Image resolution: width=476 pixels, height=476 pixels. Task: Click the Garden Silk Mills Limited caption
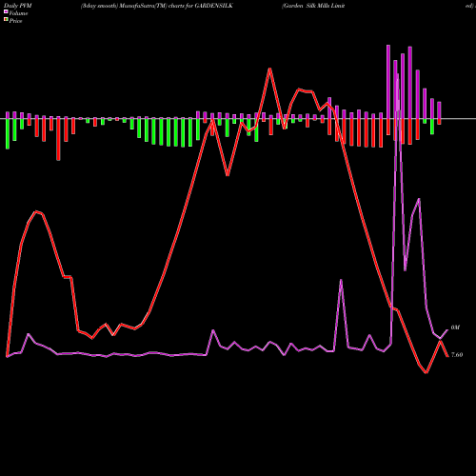[313, 6]
